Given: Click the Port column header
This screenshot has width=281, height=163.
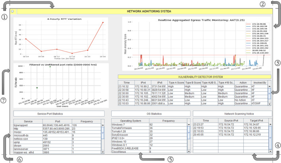Looking at the screenshot, I should coord(57,121).
